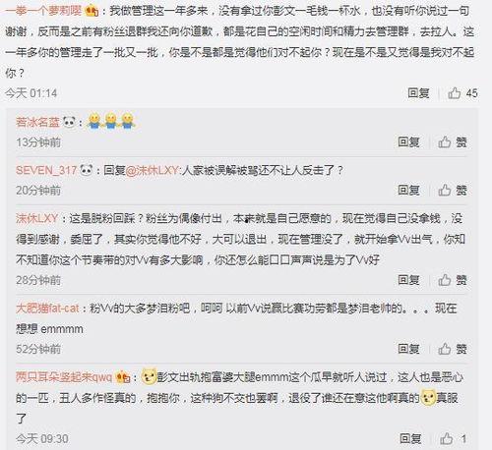This screenshot has height=450, width=492.
Task: Open 若冰名蓝's user profile
Action: [37, 122]
